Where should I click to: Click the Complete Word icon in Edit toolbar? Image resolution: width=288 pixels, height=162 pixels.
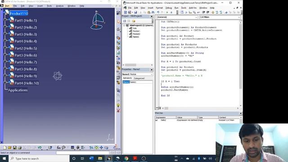(x=198, y=12)
